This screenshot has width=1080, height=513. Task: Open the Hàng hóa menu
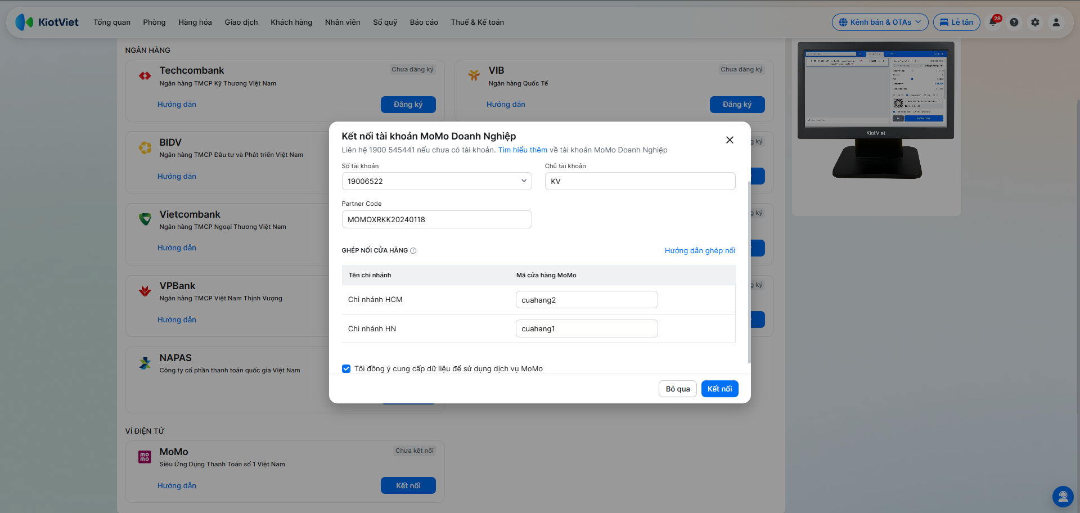(195, 22)
